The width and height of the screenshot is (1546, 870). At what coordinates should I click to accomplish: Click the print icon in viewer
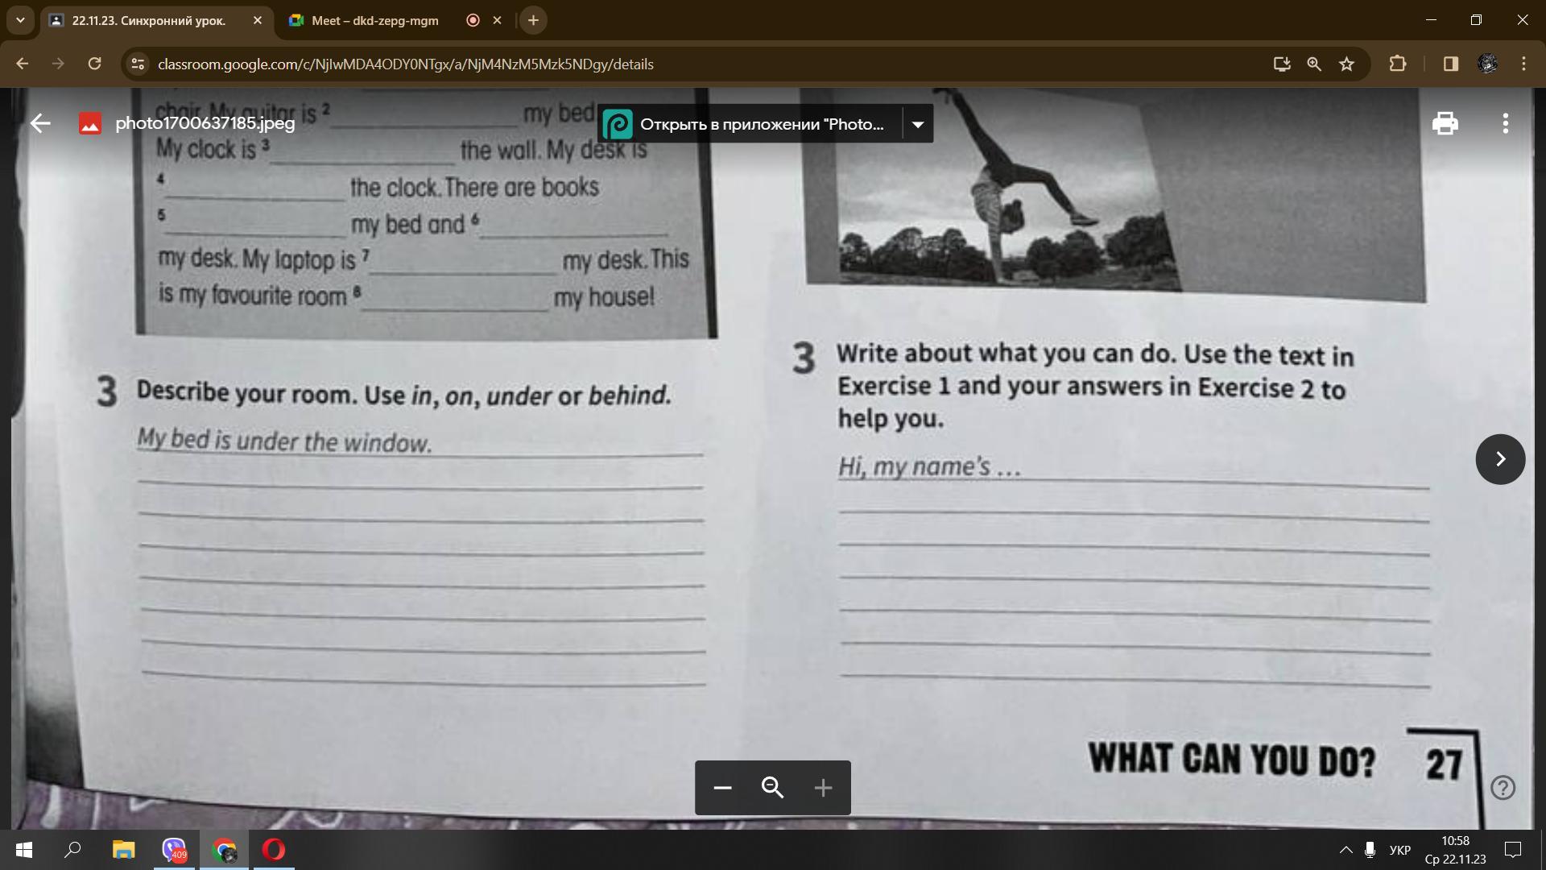point(1445,123)
